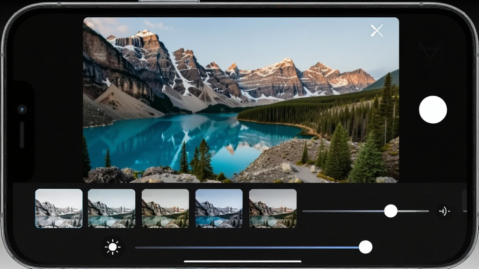The width and height of the screenshot is (479, 269).
Task: Select the highlighted monochrome filter thumbnail
Action: (x=58, y=208)
